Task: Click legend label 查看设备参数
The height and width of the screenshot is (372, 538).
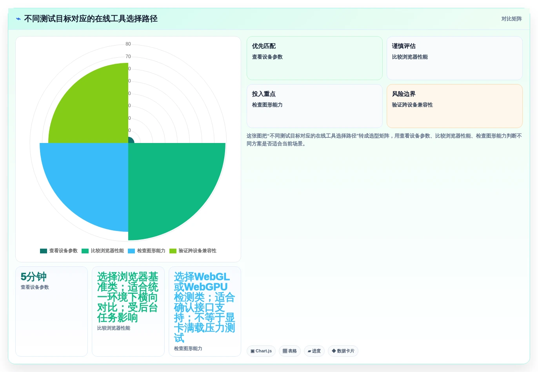Action: click(x=64, y=251)
